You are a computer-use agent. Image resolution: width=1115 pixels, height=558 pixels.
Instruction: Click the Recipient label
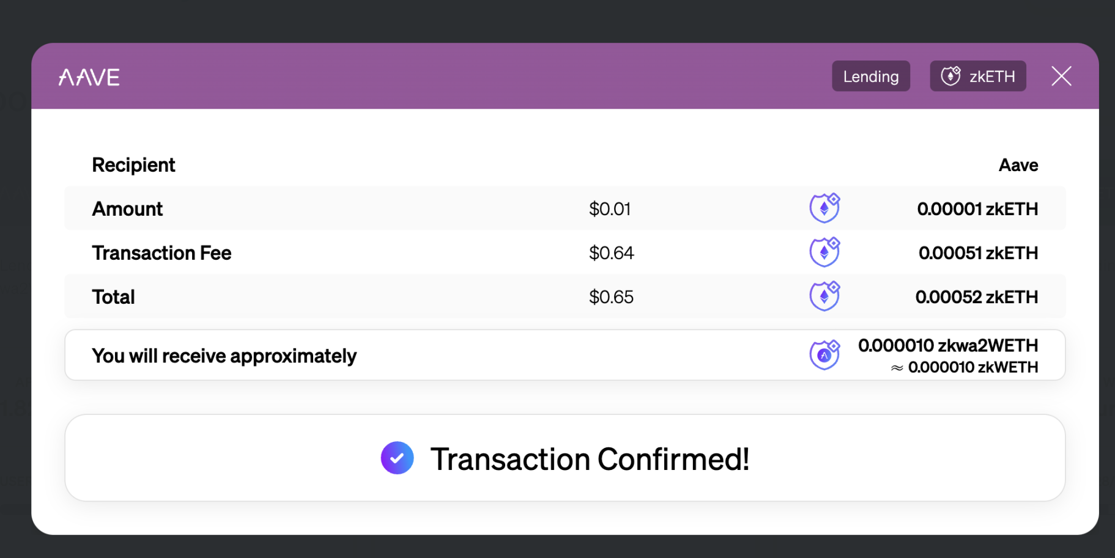(x=133, y=165)
